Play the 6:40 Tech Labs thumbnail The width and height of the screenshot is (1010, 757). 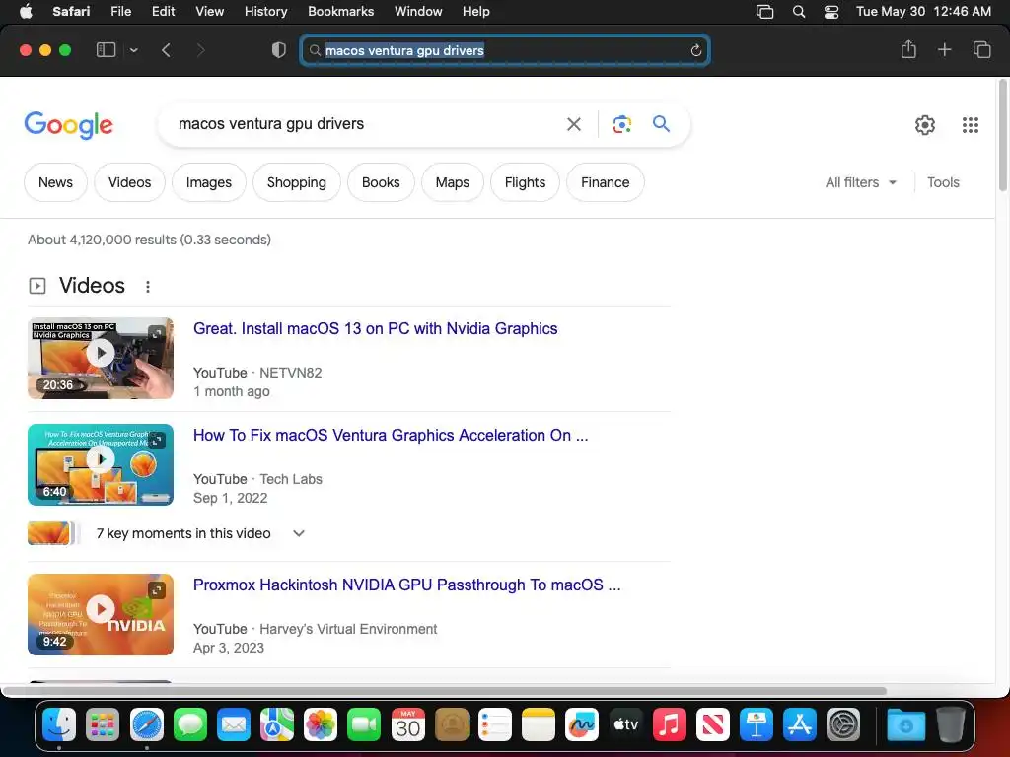coord(101,464)
